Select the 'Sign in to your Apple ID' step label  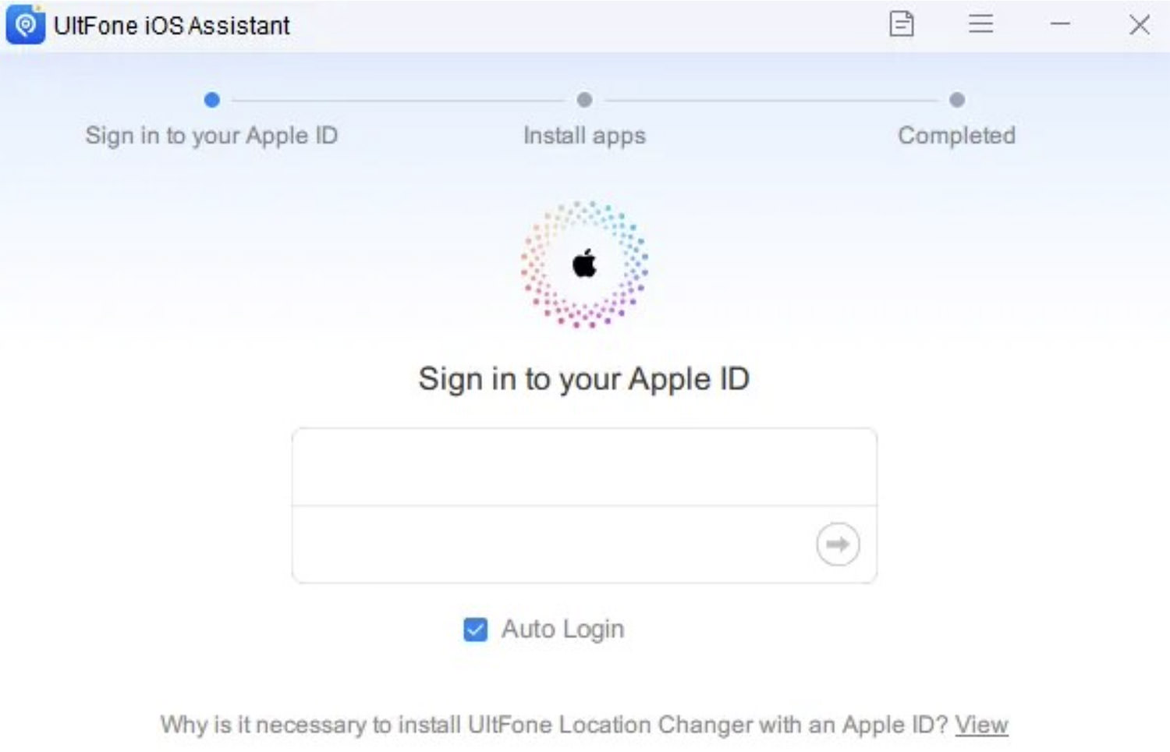[211, 136]
